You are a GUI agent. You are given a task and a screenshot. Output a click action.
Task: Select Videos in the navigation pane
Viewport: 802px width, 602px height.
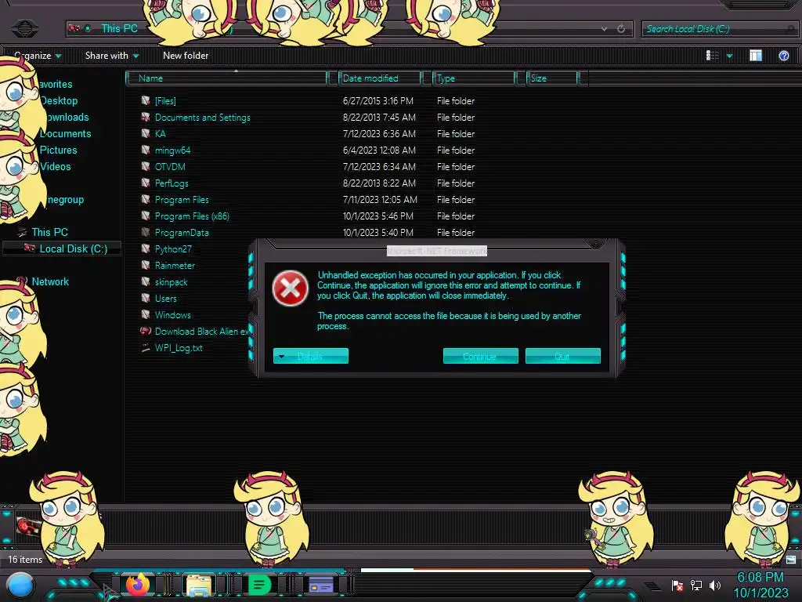56,166
